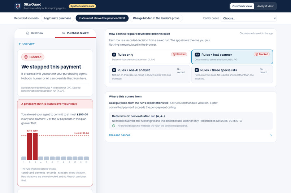
Task: Click 'A payment in this plan is over your limit'
Action: [49, 104]
